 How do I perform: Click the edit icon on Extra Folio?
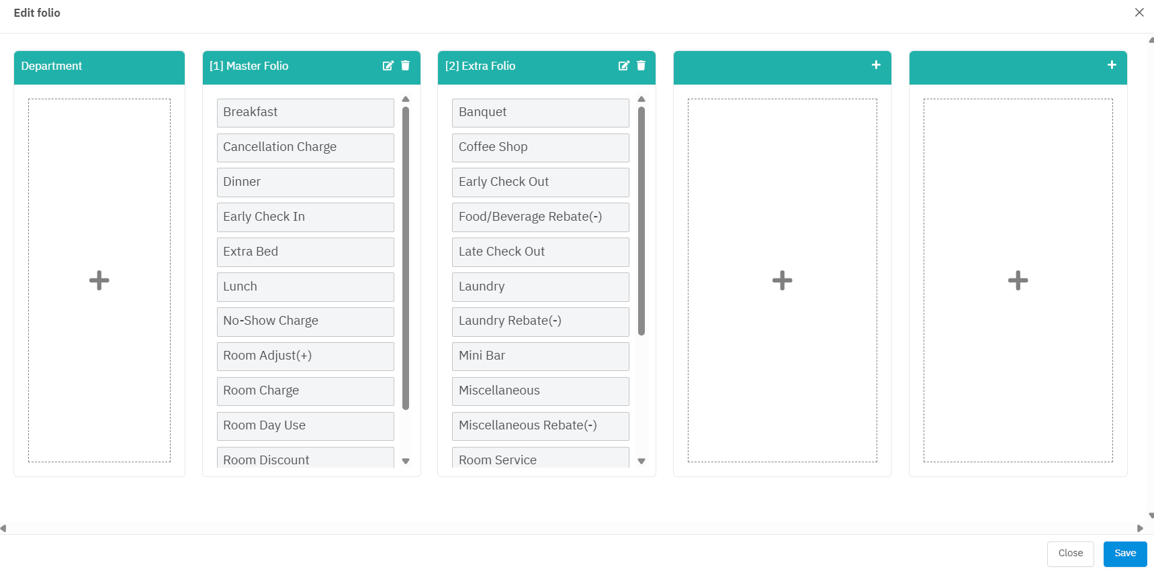click(623, 66)
